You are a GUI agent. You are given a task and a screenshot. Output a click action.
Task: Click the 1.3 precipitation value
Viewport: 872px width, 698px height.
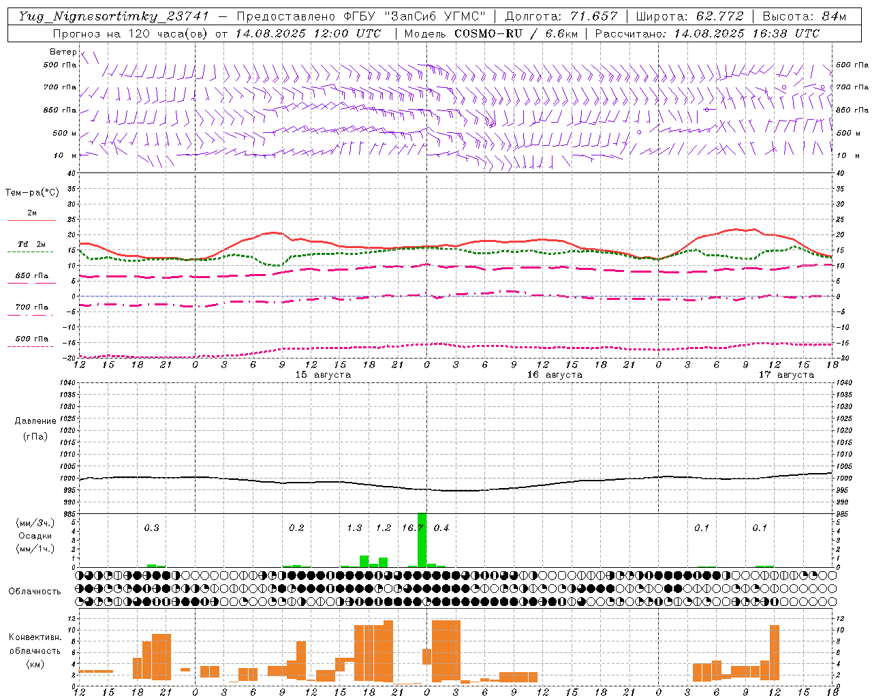(354, 528)
